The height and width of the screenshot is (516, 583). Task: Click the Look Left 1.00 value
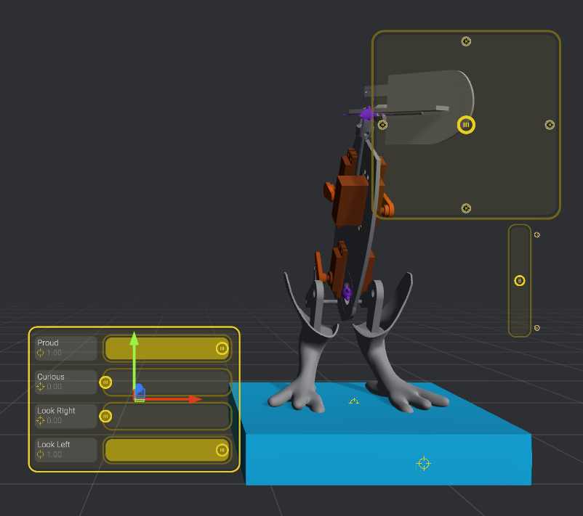pos(54,454)
